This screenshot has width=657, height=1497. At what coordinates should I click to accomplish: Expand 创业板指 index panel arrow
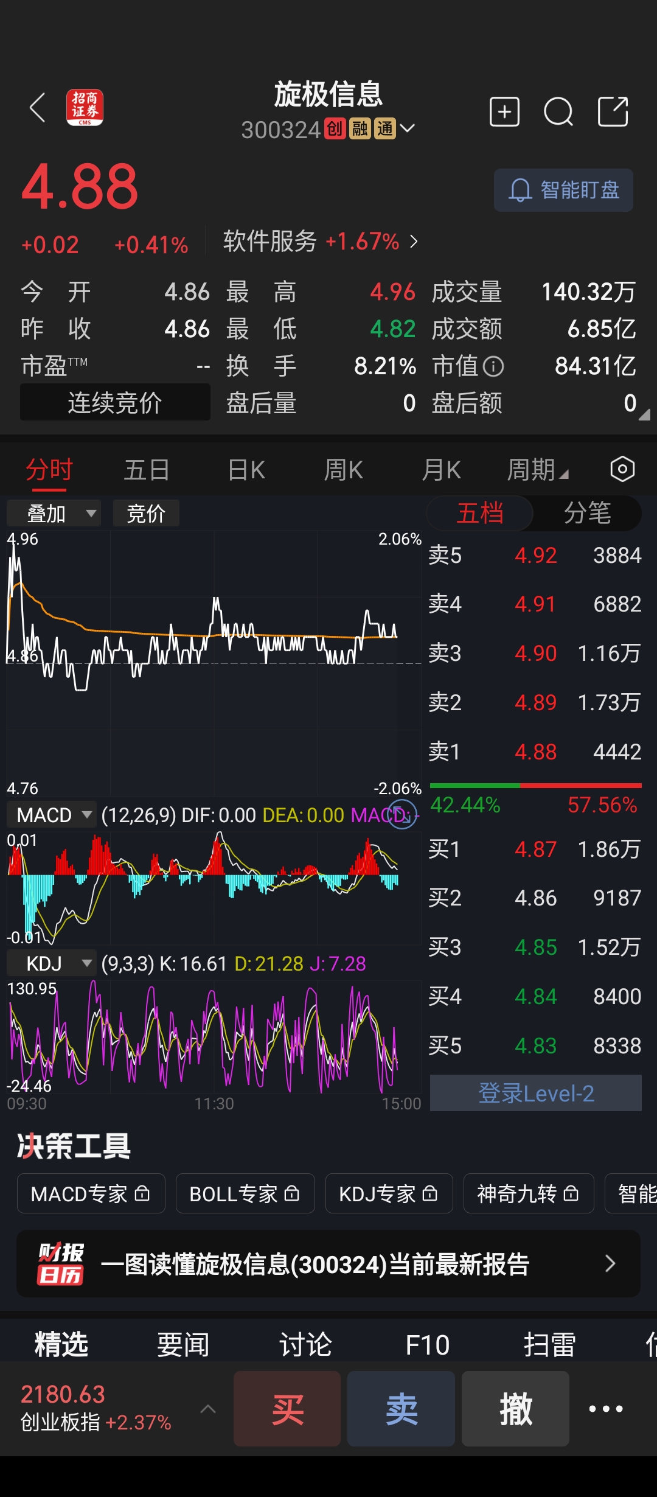coord(208,1408)
